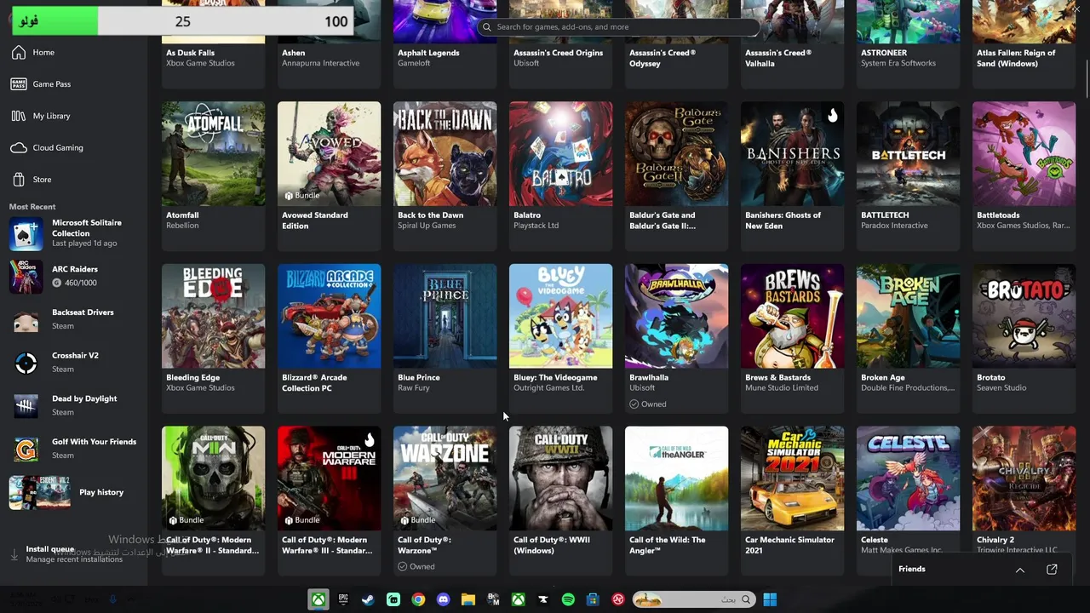Open Spotify in taskbar
Screen dimensions: 1090x613
point(568,599)
